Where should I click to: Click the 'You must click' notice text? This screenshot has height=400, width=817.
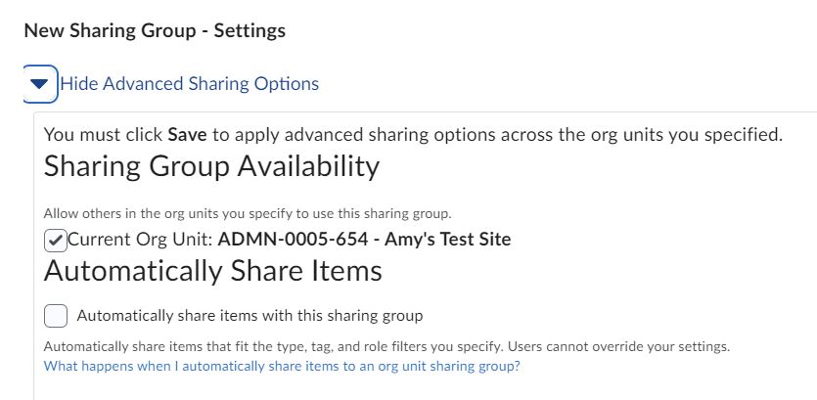point(104,135)
